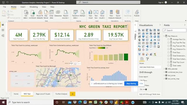Open the Fields well tab icon
The height and width of the screenshot is (105, 187).
(142, 59)
